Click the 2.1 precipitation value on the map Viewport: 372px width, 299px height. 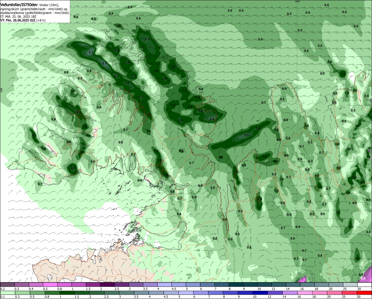pyautogui.click(x=147, y=39)
